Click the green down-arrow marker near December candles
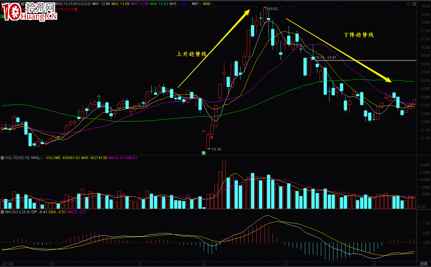431x267 pixels. (x=98, y=97)
